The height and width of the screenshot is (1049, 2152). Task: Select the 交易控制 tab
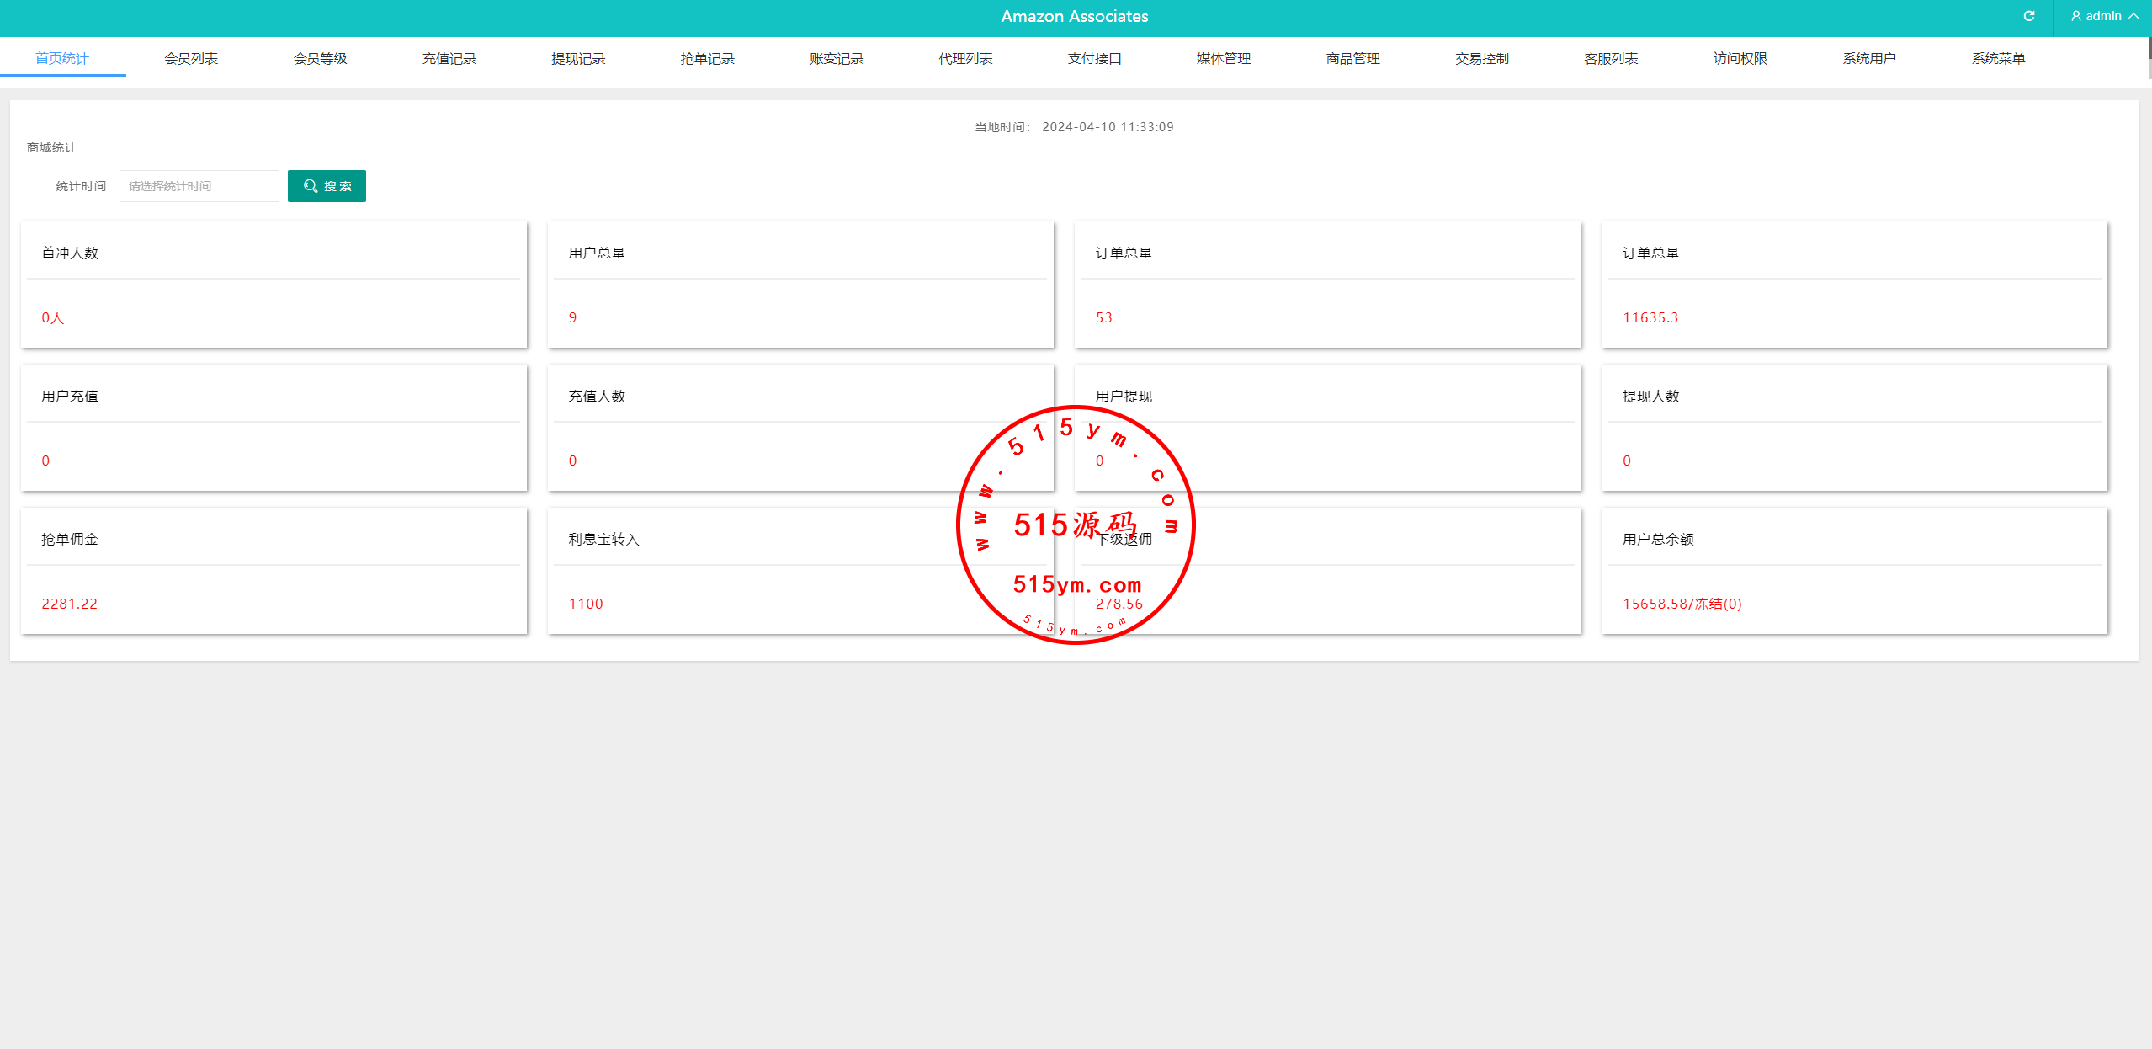(x=1482, y=58)
